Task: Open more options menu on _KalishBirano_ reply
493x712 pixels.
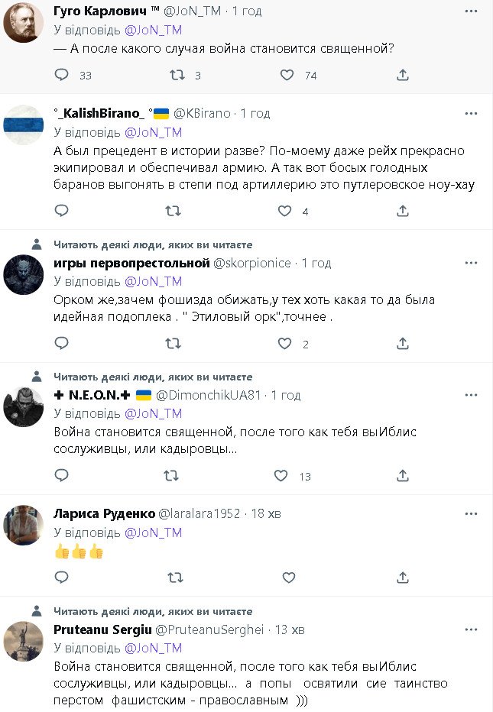Action: pyautogui.click(x=471, y=113)
